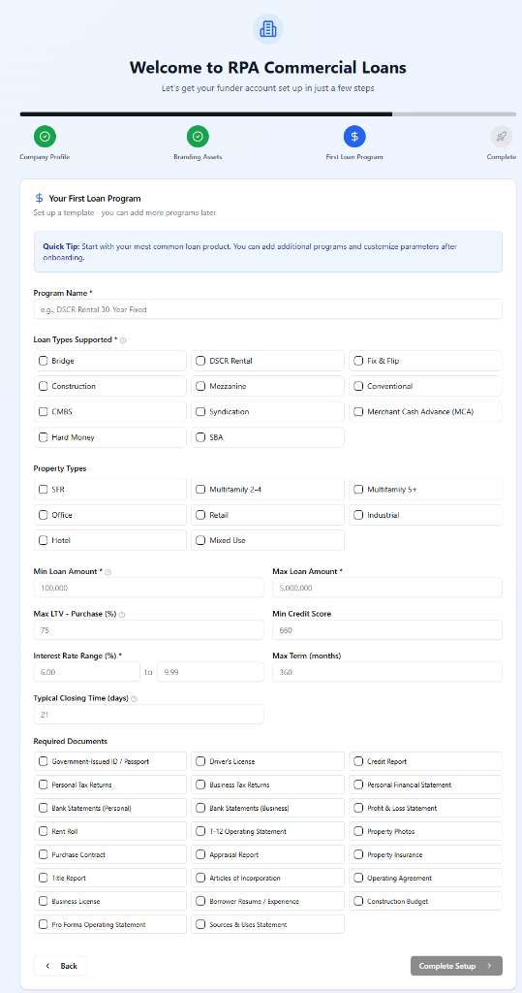Focus the Min Loan Amount field
Viewport: 522px width, 993px height.
149,588
